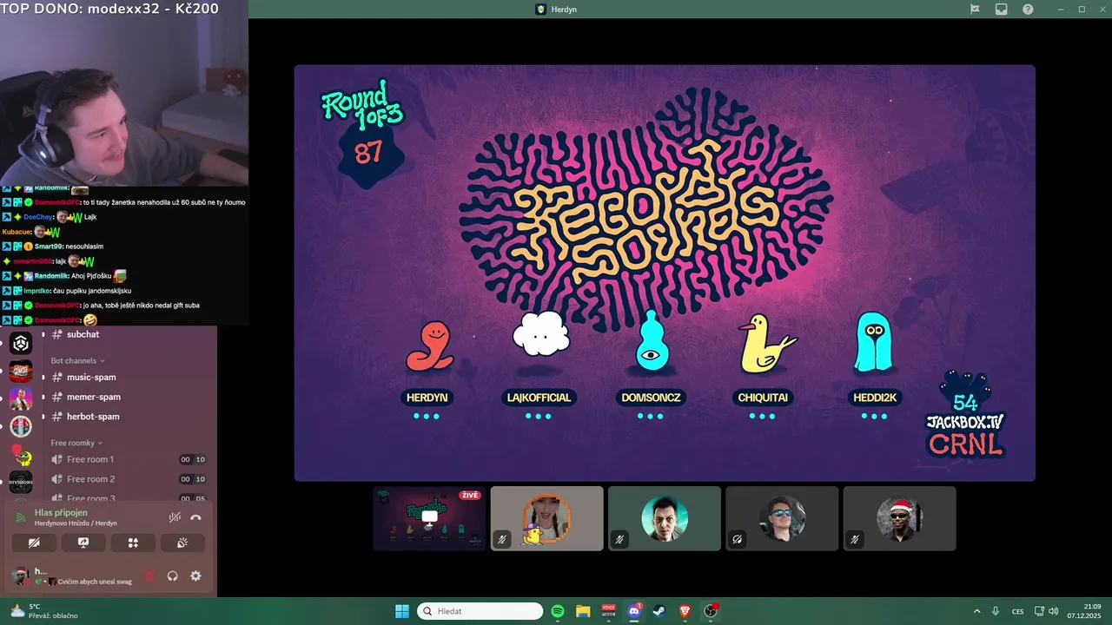Click the Hlas připojen connection status
Screen dimensions: 1112x625
[x=61, y=513]
